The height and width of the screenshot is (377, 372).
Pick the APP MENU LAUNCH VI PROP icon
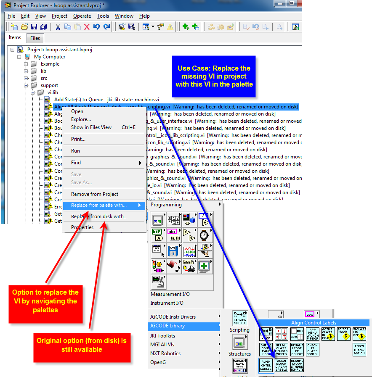[x=313, y=334]
